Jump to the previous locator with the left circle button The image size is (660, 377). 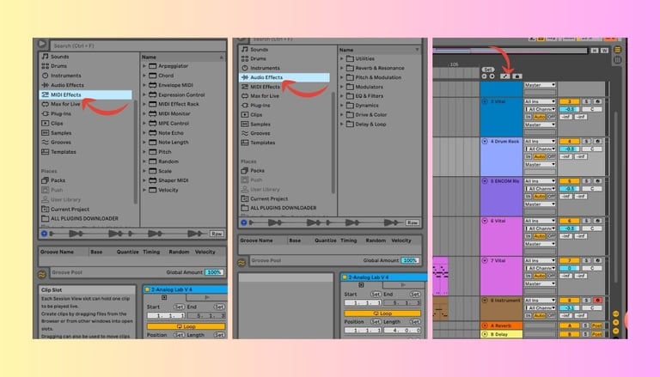click(x=484, y=76)
